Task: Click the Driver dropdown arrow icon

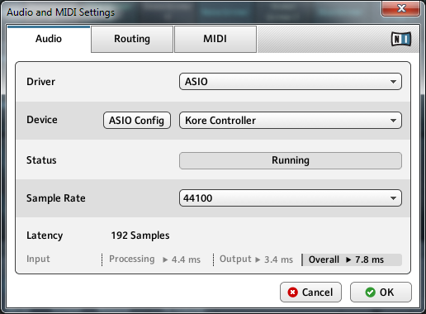Action: (x=393, y=82)
